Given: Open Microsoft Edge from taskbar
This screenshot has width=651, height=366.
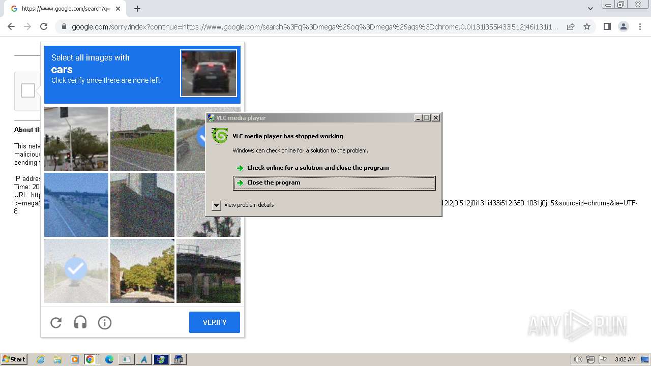Looking at the screenshot, I should click(x=109, y=359).
